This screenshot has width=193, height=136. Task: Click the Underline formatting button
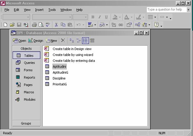106,17
